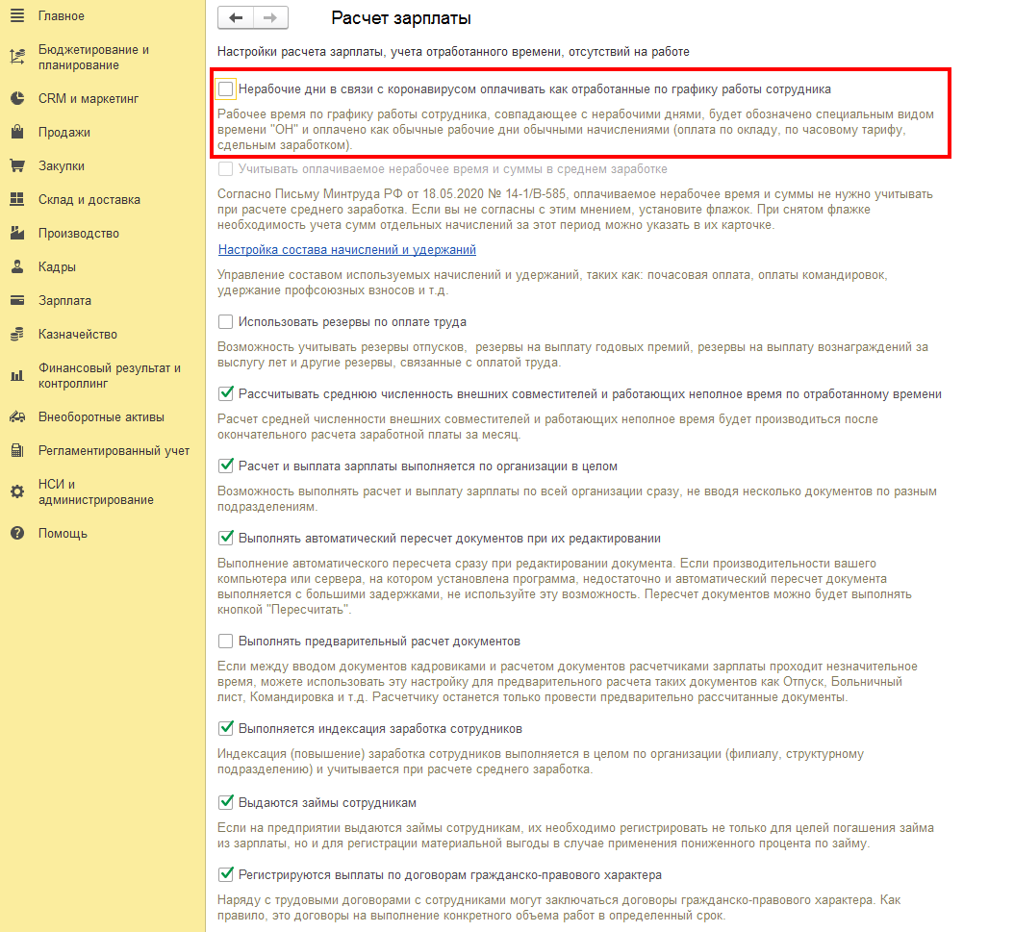Go back with the left arrow button

pos(236,18)
